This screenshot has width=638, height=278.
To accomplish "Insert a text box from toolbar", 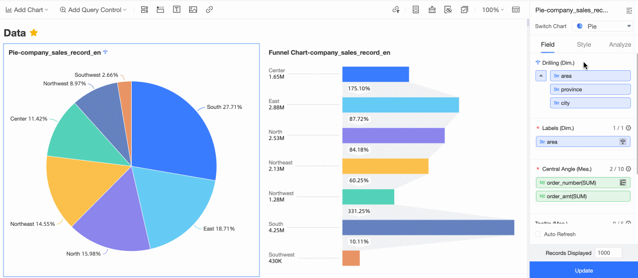I will 176,10.
